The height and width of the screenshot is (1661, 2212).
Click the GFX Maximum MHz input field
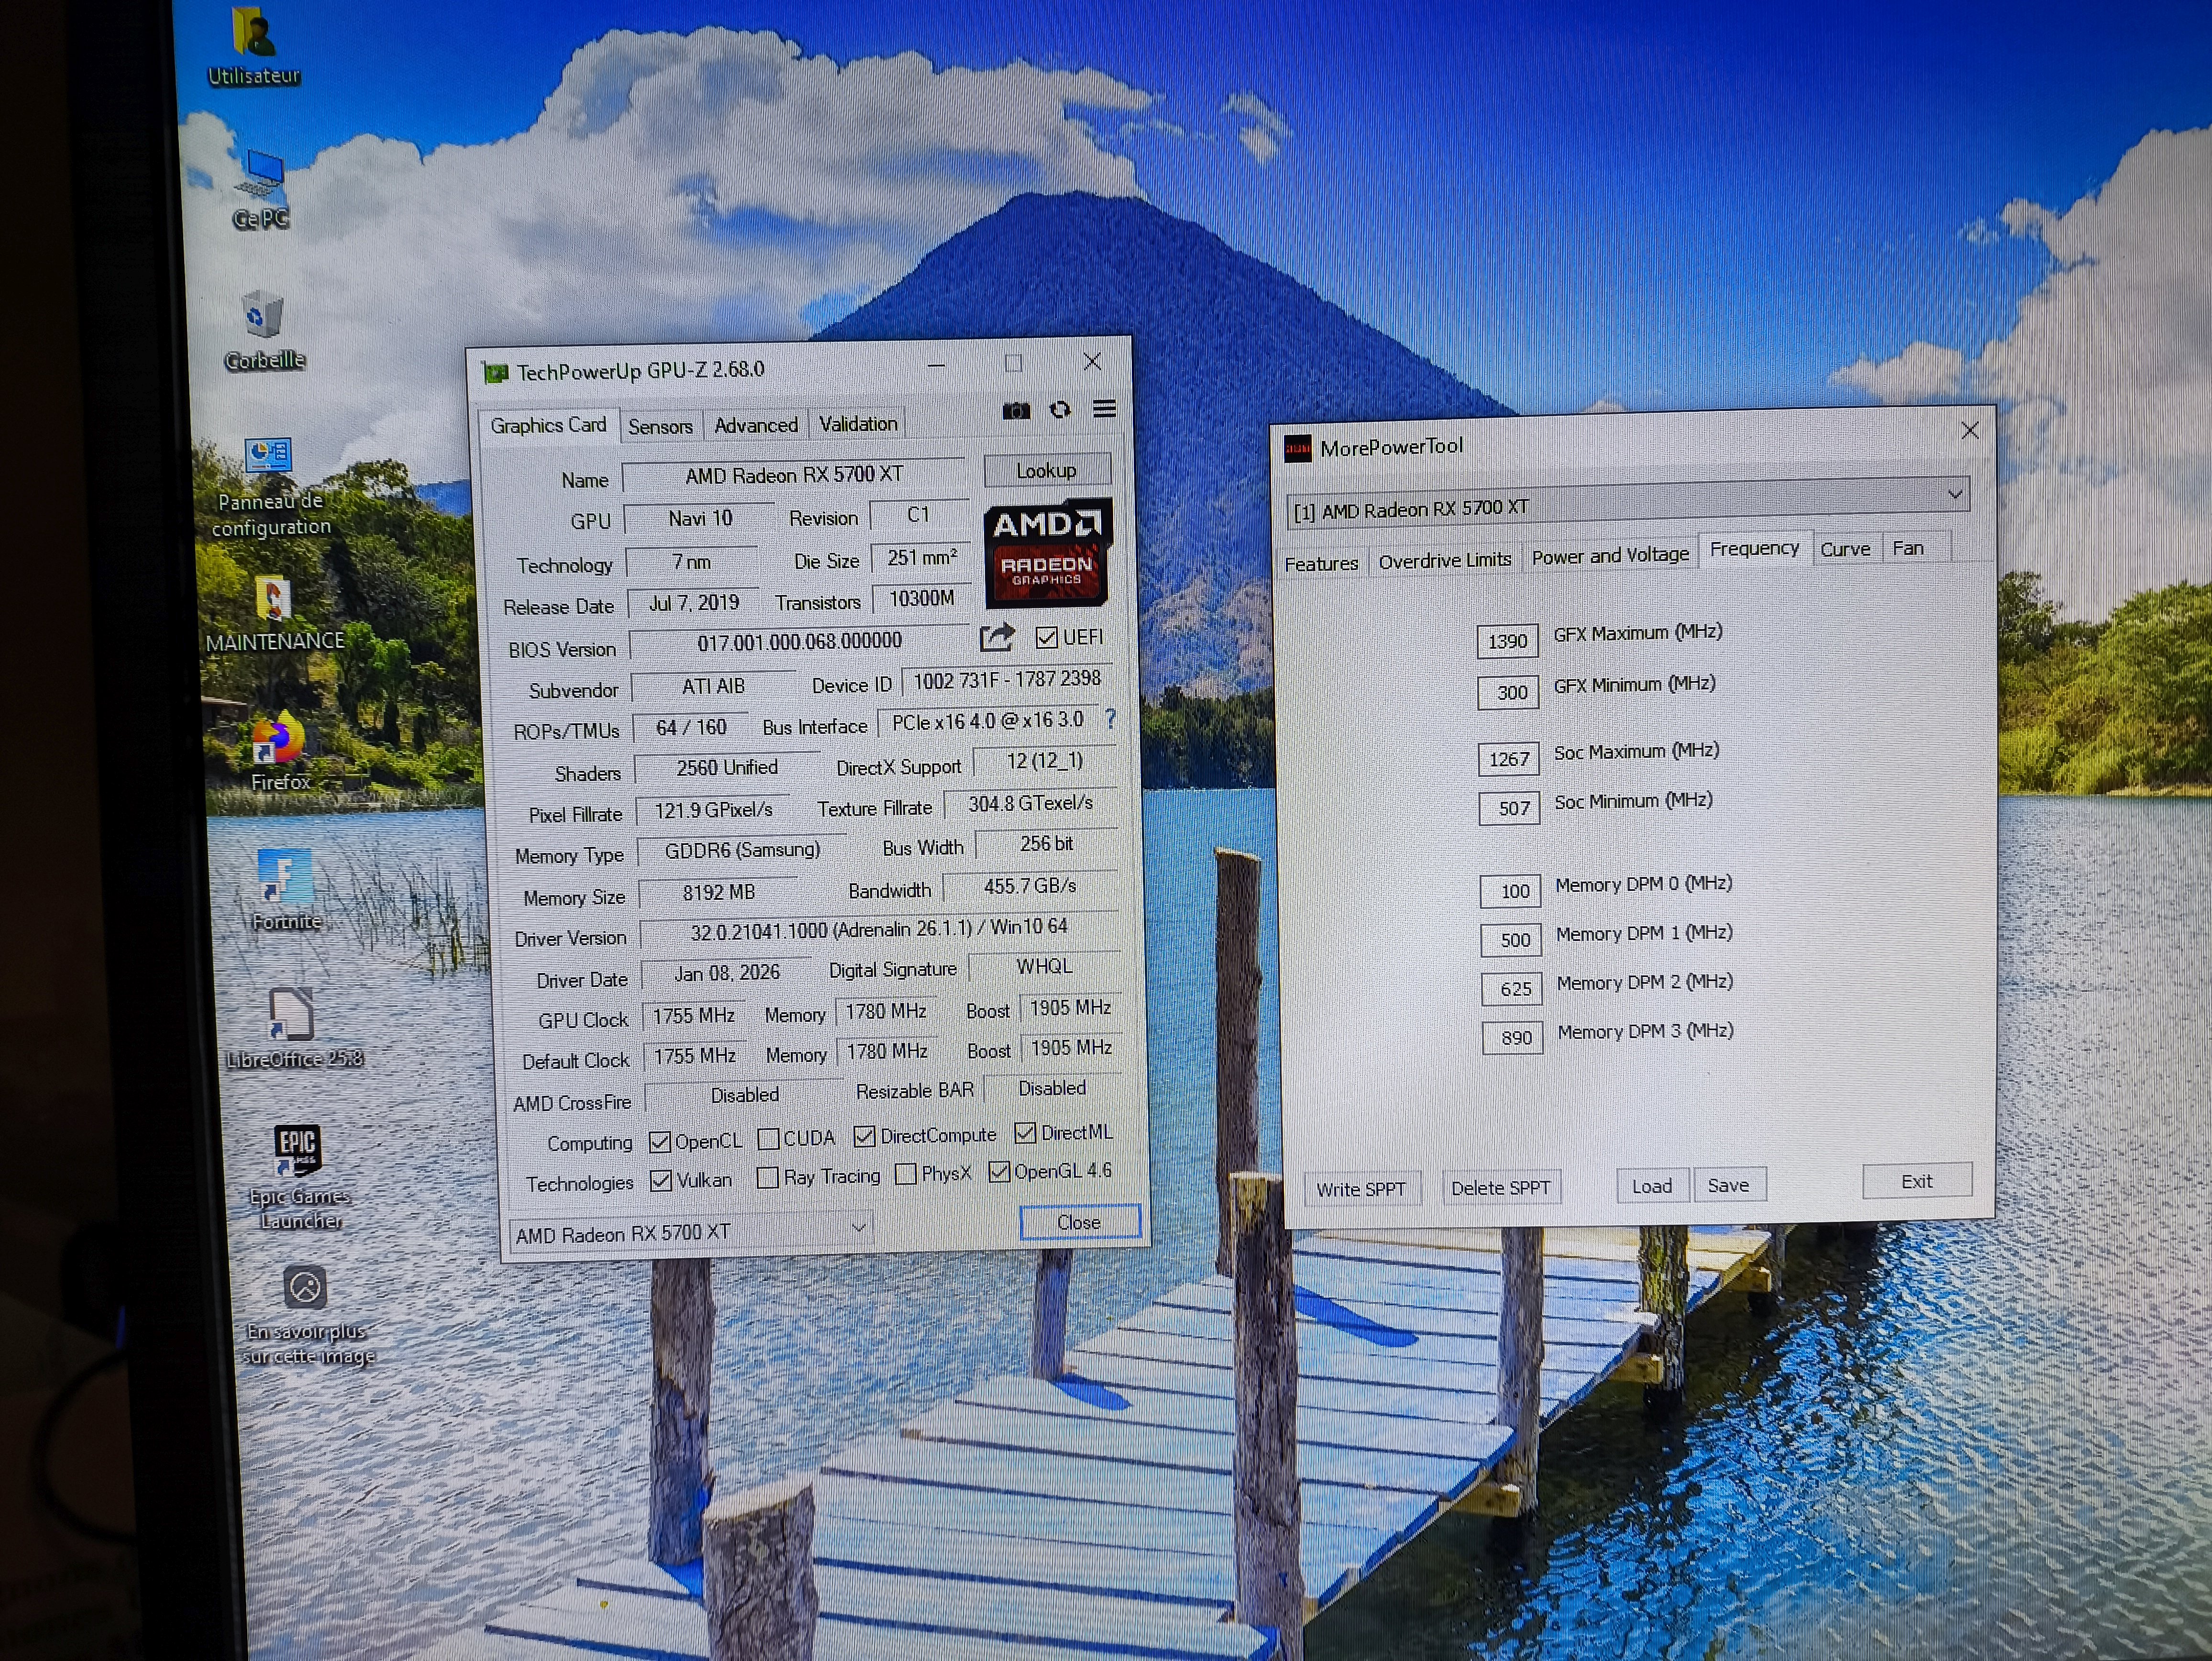point(1507,641)
